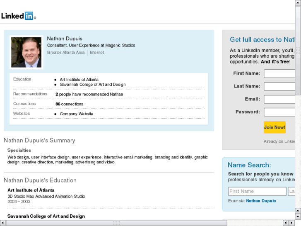Click the Nathan Dupuis's Summary heading
The width and height of the screenshot is (301, 226).
tap(39, 141)
